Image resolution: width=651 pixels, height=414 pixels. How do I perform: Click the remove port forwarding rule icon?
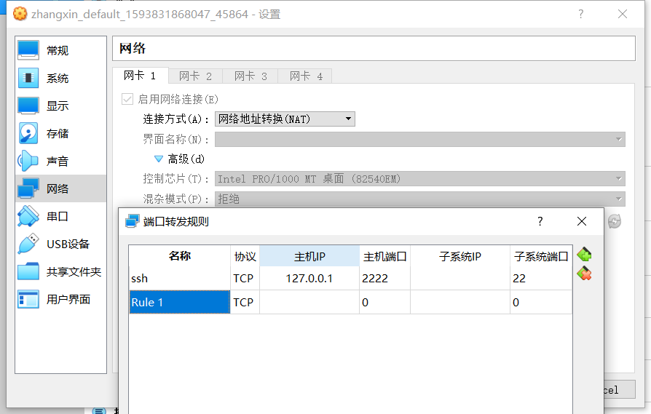(583, 274)
